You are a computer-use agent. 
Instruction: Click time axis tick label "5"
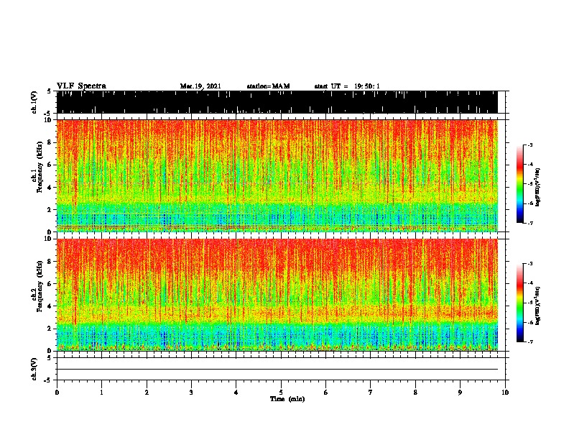pyautogui.click(x=281, y=393)
